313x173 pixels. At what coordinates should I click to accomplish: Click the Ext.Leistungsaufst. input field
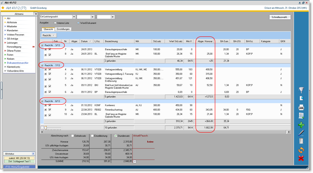tap(56, 17)
